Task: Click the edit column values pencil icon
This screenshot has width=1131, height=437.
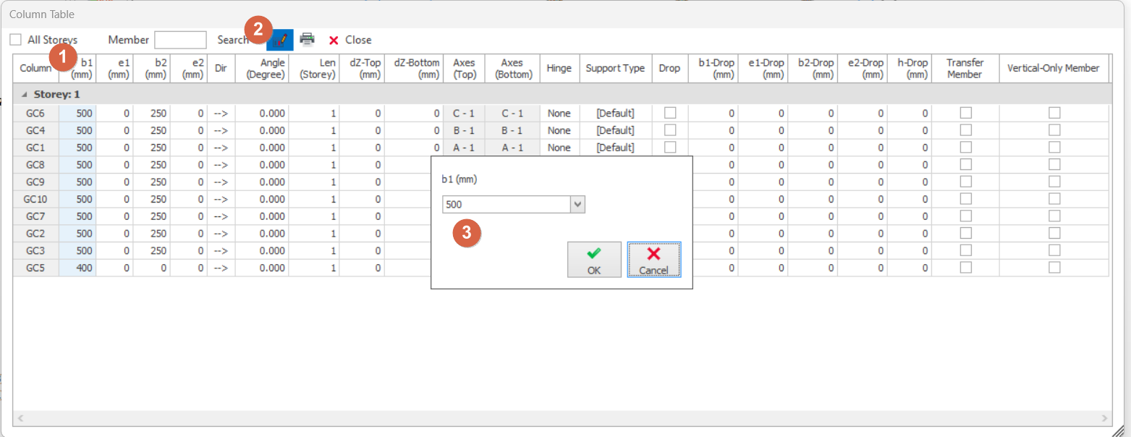Action: (x=281, y=40)
